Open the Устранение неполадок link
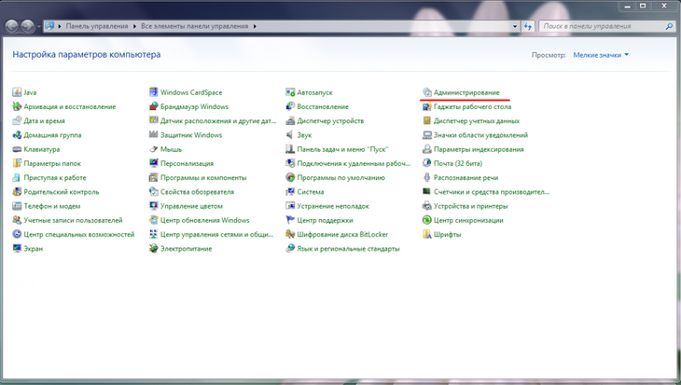The height and width of the screenshot is (385, 681). point(333,206)
